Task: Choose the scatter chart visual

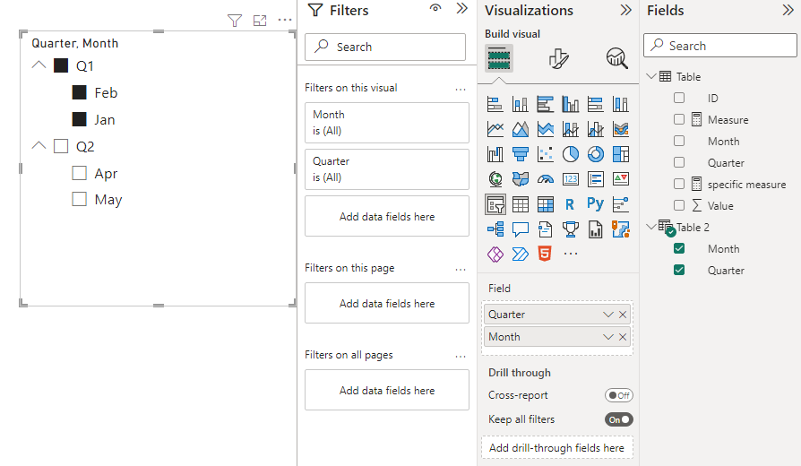Action: 545,154
